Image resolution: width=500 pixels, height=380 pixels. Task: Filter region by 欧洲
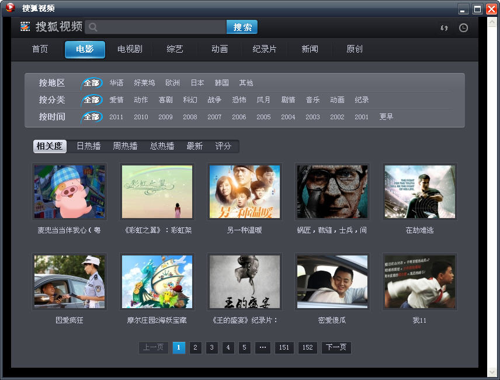click(x=172, y=83)
